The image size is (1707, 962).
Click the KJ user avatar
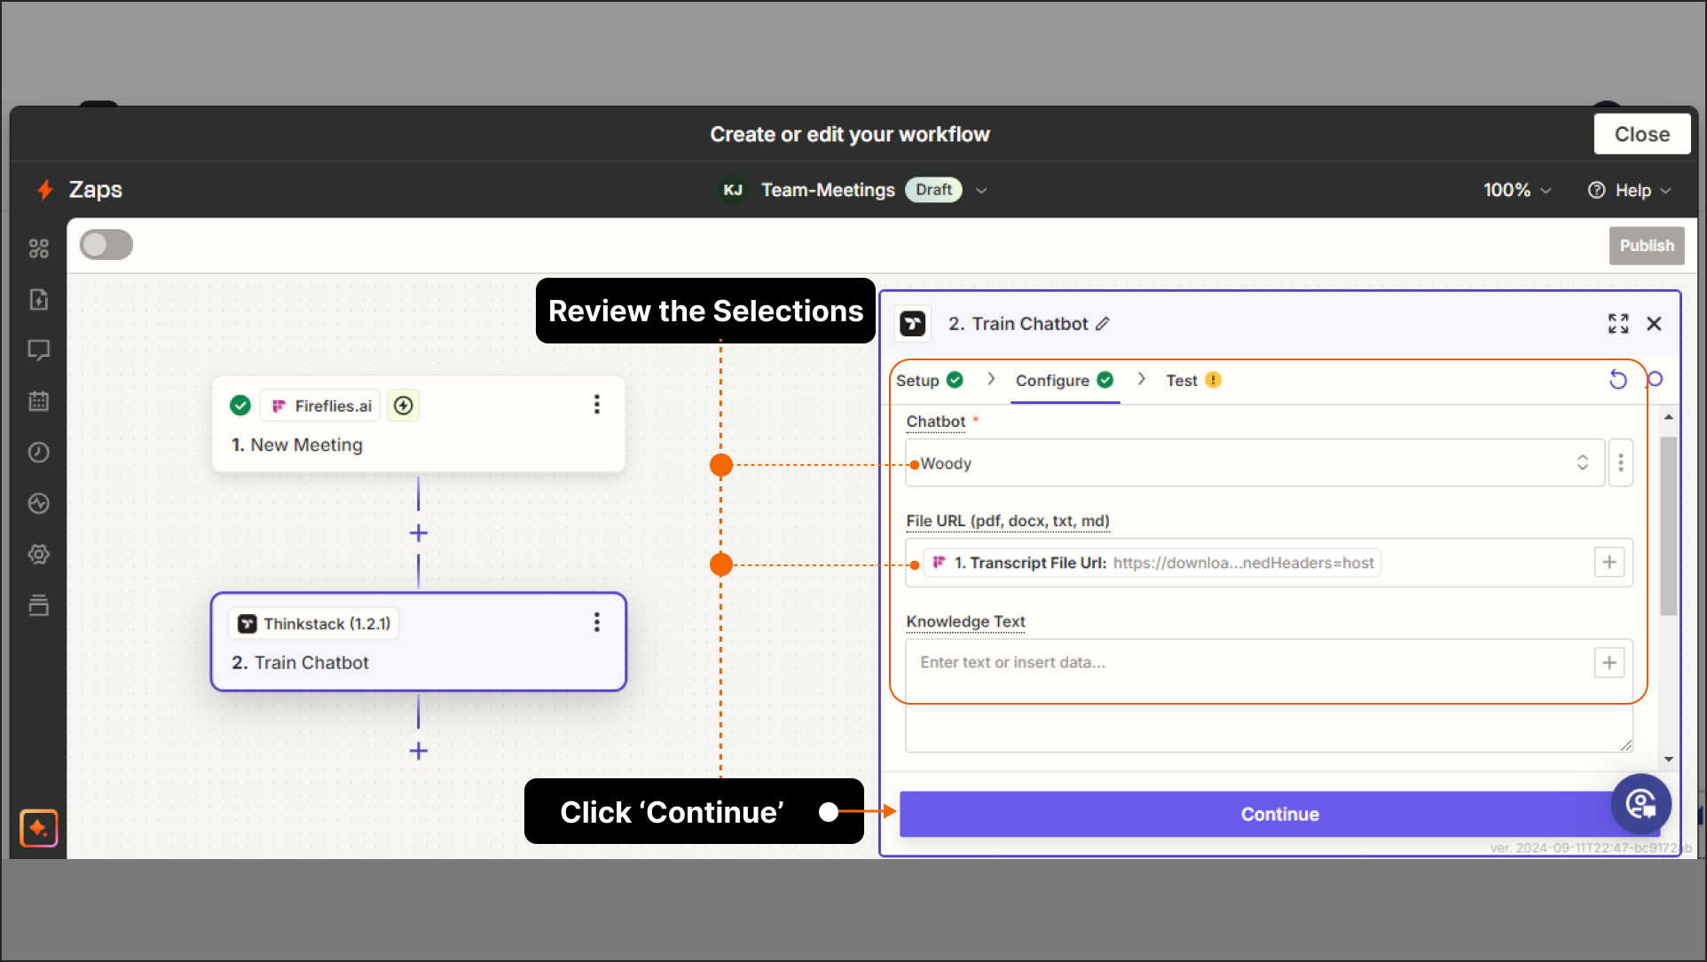point(733,190)
